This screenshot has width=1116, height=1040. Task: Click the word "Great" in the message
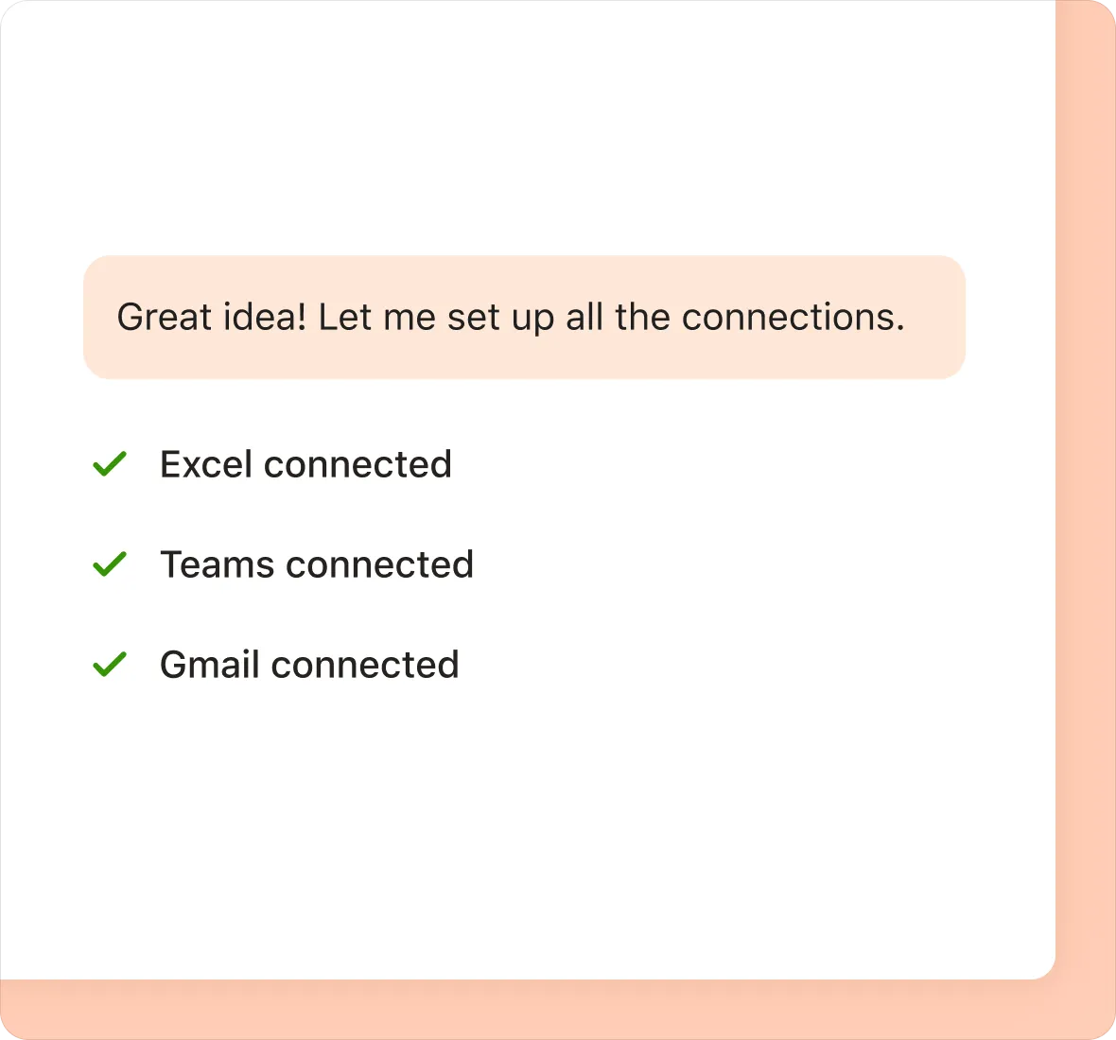tap(164, 318)
